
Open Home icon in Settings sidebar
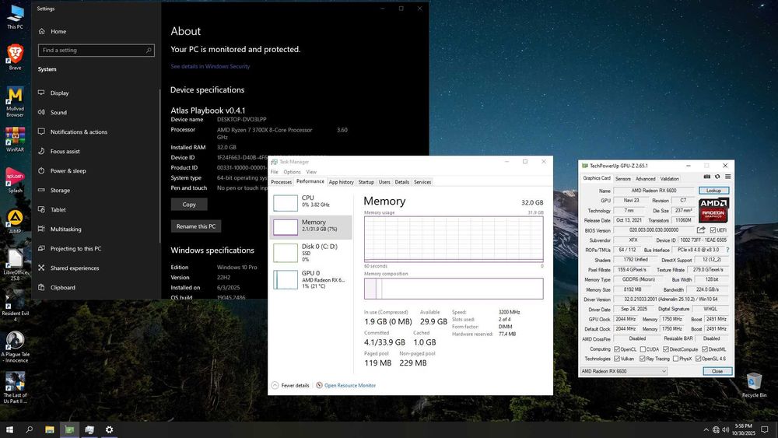click(x=42, y=31)
